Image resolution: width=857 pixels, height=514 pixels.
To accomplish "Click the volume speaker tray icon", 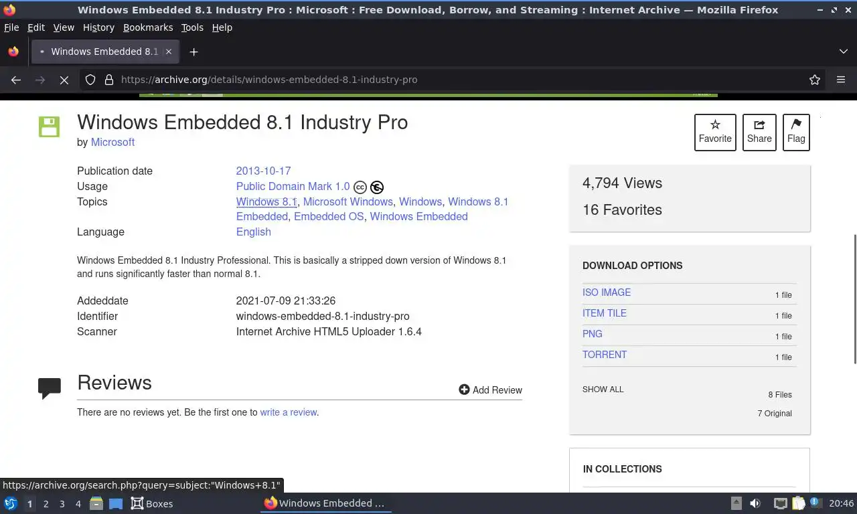I will pyautogui.click(x=755, y=503).
